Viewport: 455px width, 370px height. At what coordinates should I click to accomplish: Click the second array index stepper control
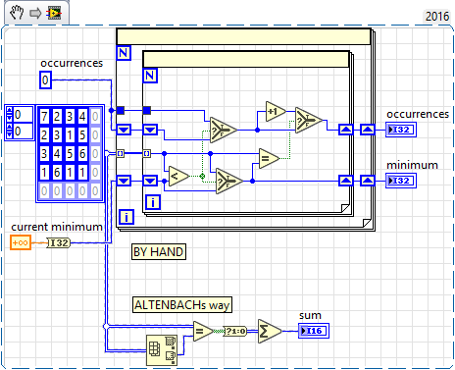(x=9, y=132)
